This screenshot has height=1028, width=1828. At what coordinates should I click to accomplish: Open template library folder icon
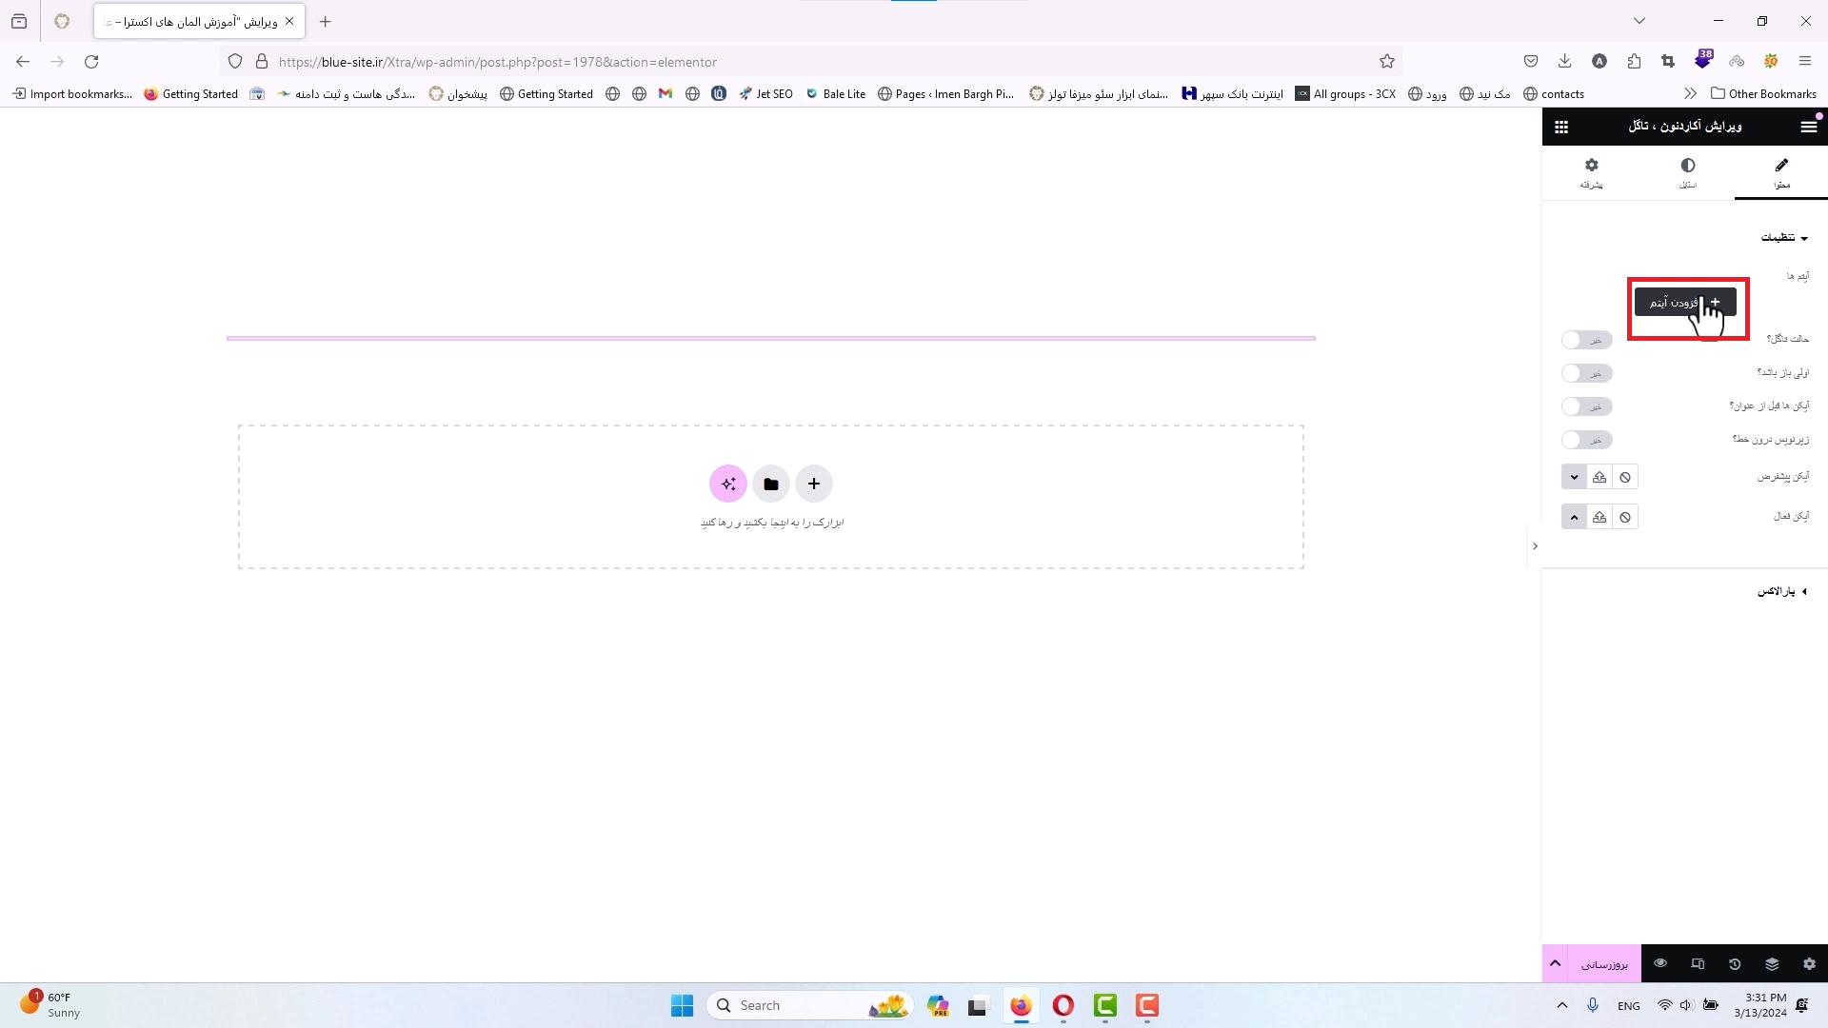click(771, 484)
